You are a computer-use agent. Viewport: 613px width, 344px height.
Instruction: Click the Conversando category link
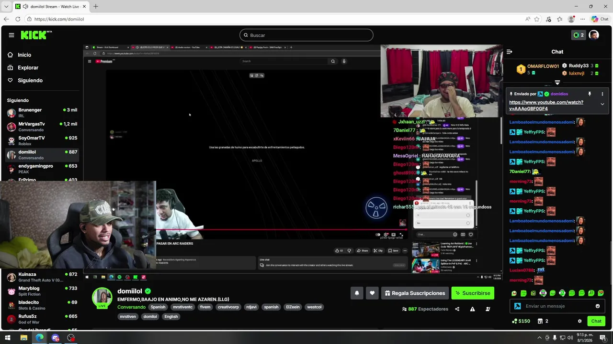[131, 307]
